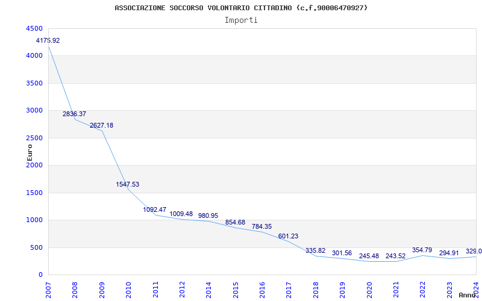Click the 2020 year axis label
The width and height of the screenshot is (482, 301).
point(369,290)
